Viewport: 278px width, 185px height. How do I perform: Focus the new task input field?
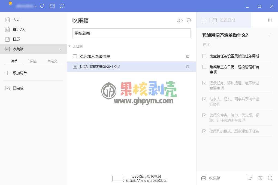pyautogui.click(x=131, y=33)
